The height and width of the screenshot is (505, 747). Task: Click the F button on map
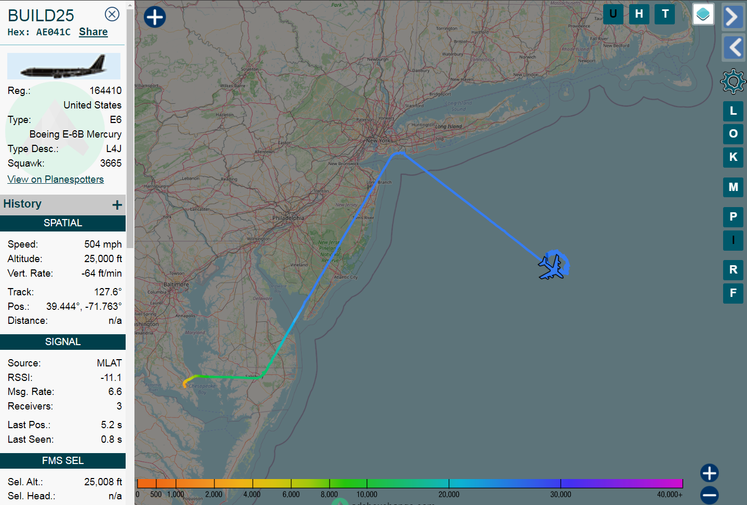pyautogui.click(x=733, y=293)
